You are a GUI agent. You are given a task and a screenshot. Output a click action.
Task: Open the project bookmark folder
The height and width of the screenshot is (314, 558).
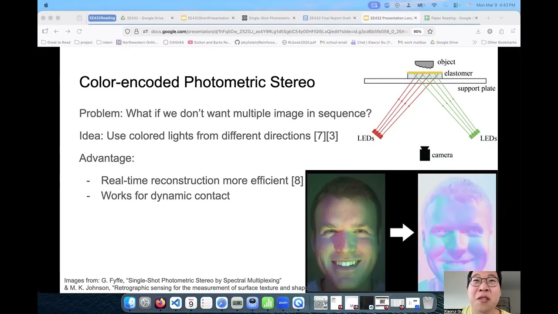tap(83, 42)
